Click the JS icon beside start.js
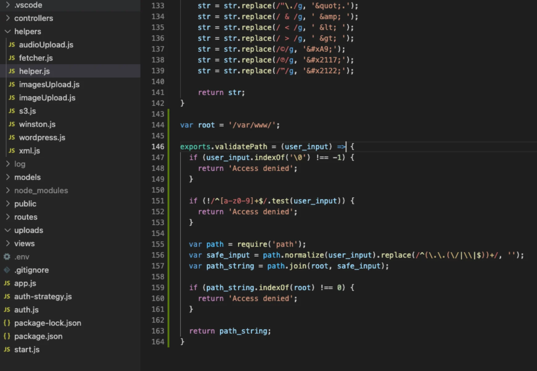This screenshot has height=371, width=537. (x=7, y=349)
